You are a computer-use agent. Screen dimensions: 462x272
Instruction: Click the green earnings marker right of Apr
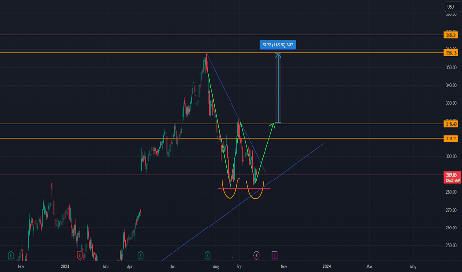tap(141, 255)
